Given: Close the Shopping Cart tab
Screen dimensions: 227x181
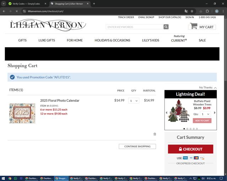Looking at the screenshot, I should pos(88,4).
